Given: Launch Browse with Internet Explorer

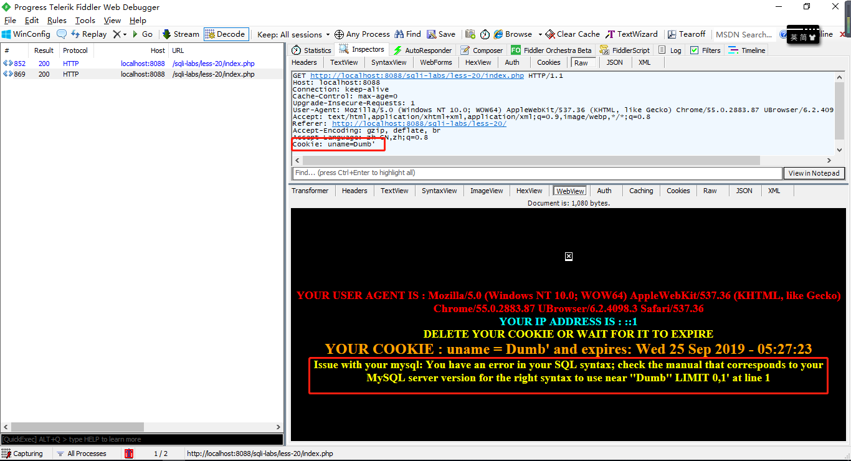Looking at the screenshot, I should coord(513,34).
